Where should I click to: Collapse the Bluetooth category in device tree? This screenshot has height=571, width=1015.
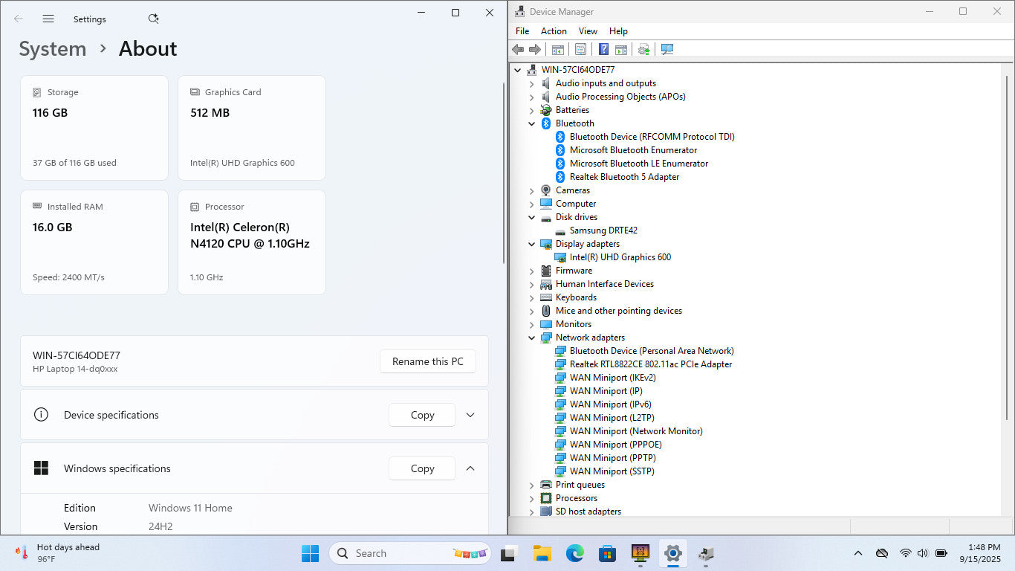click(532, 123)
